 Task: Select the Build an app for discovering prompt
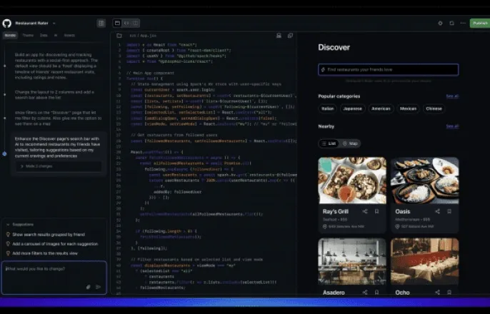coord(56,66)
